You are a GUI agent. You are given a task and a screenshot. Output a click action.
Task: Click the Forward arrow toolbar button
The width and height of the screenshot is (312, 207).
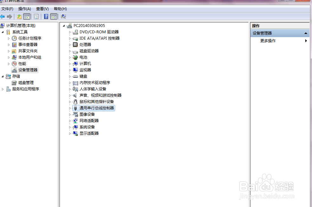coord(9,16)
